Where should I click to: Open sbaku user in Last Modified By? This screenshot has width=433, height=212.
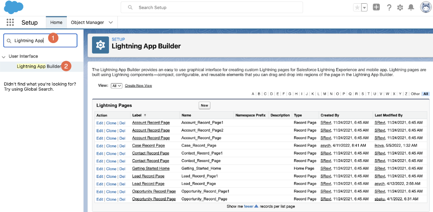click(x=380, y=199)
